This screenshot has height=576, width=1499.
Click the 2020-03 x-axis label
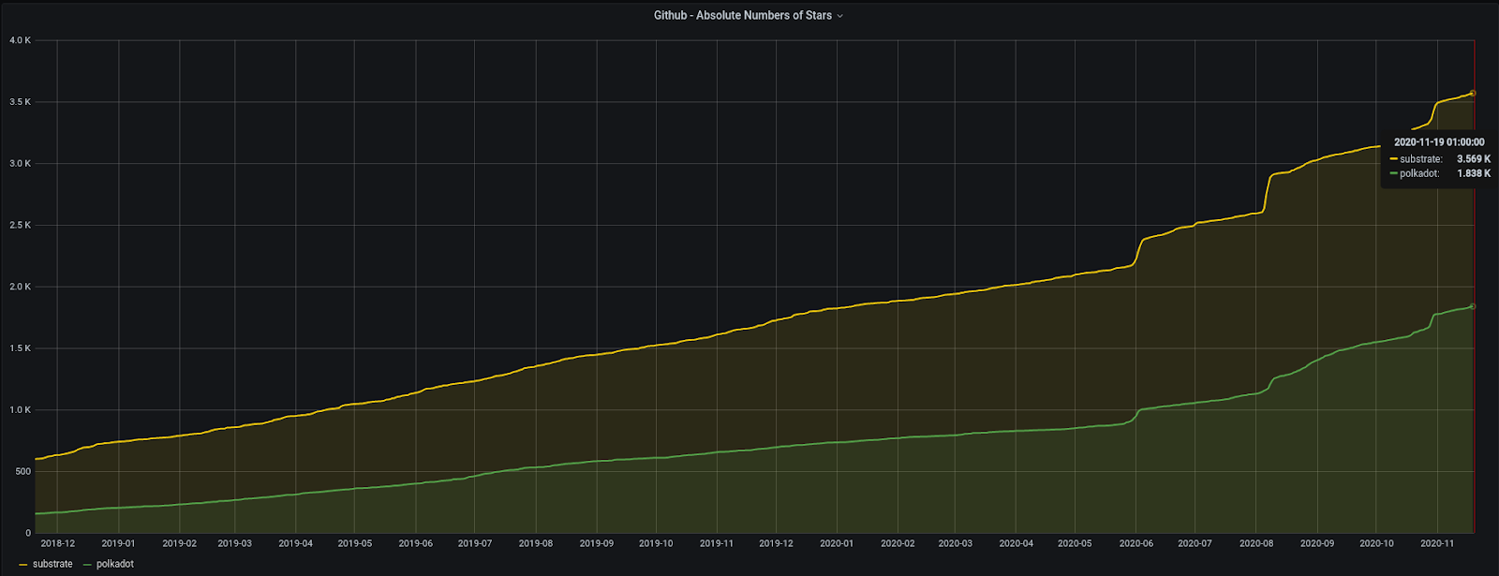click(955, 543)
